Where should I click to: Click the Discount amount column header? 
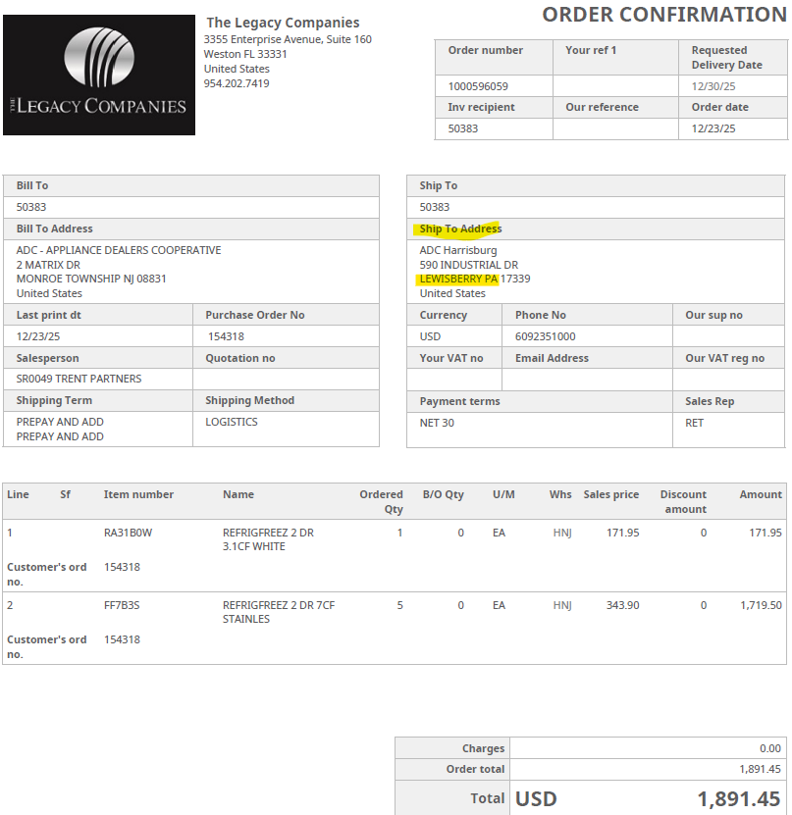point(683,501)
